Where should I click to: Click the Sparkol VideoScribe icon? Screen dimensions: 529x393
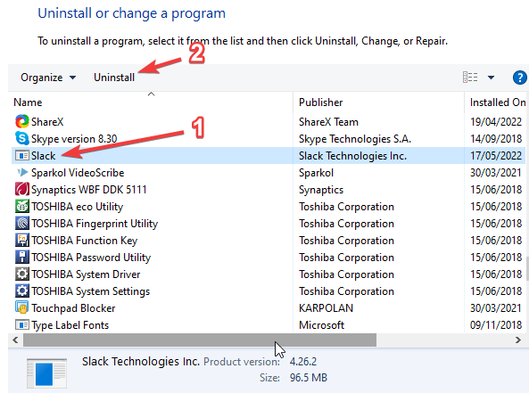coord(22,172)
